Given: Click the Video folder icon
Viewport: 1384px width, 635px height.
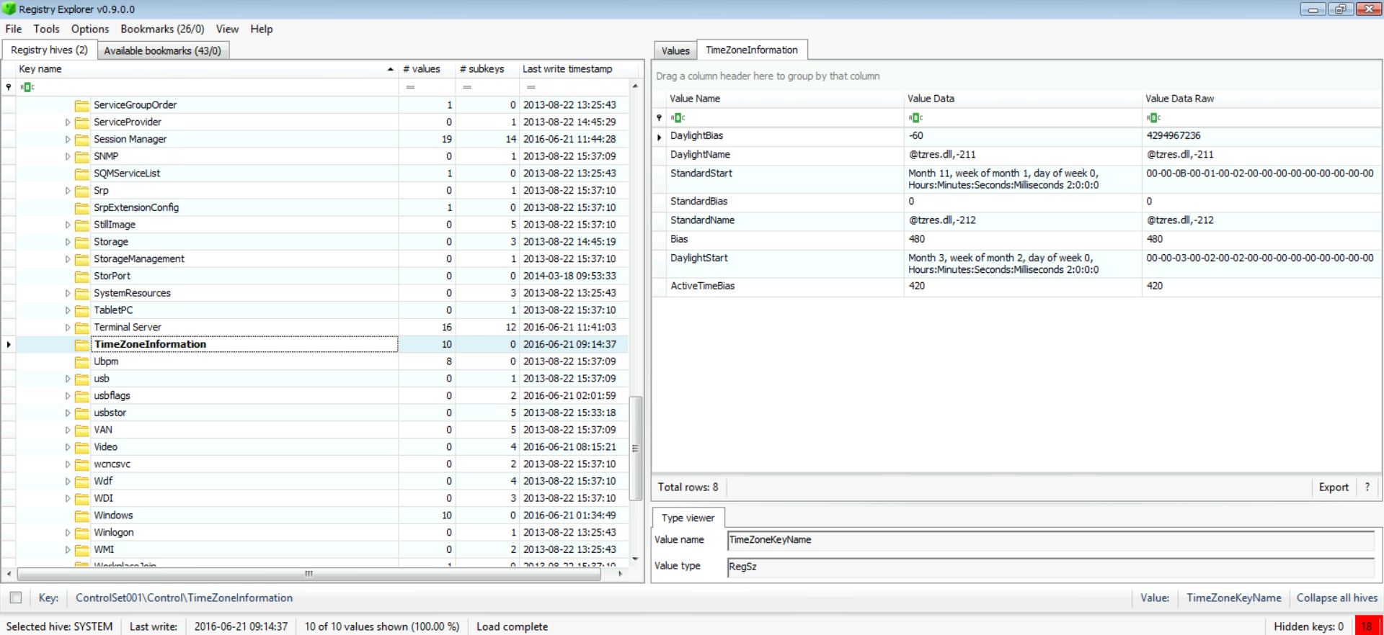Looking at the screenshot, I should (x=81, y=447).
